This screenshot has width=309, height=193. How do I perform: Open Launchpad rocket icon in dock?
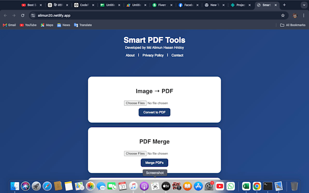tap(36, 186)
